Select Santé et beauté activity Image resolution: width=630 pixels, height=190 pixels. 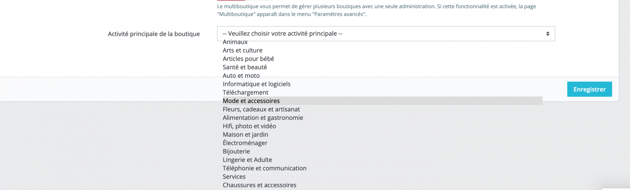(245, 67)
